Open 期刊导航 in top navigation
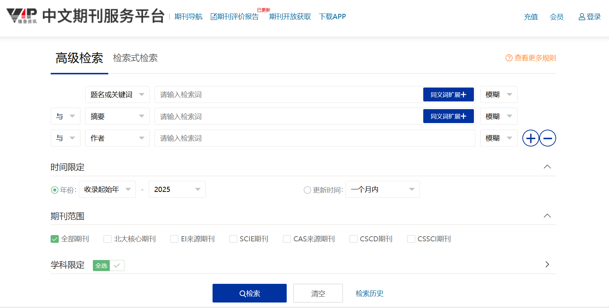The width and height of the screenshot is (609, 308). 188,17
